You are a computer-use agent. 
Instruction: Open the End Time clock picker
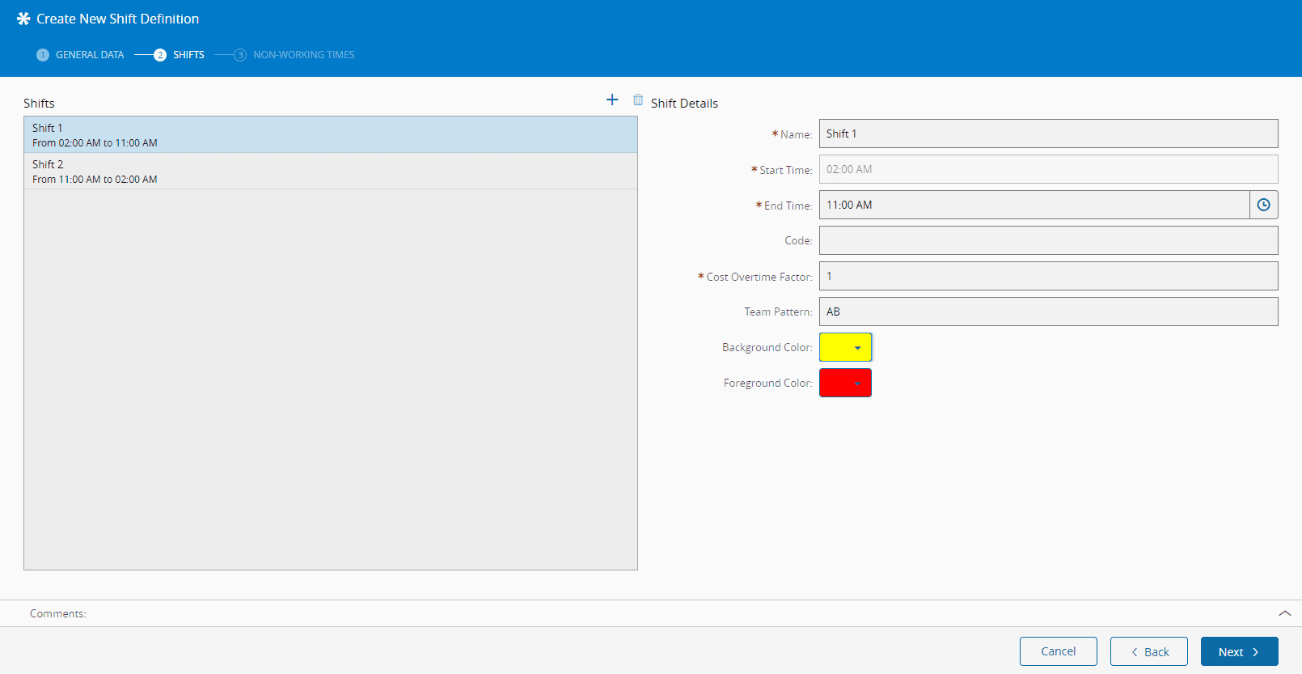[1263, 205]
